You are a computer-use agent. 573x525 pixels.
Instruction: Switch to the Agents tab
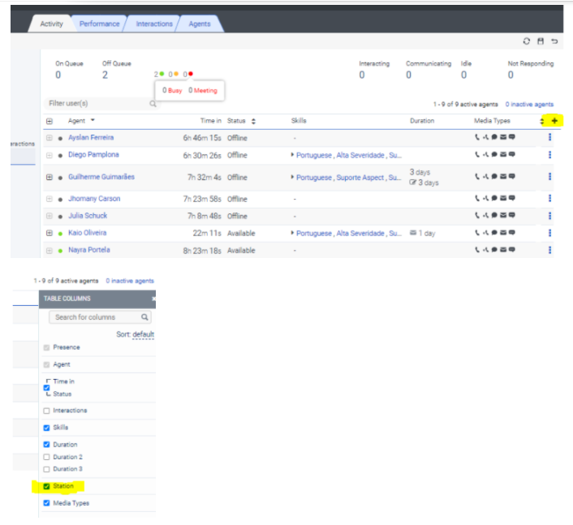(x=200, y=24)
